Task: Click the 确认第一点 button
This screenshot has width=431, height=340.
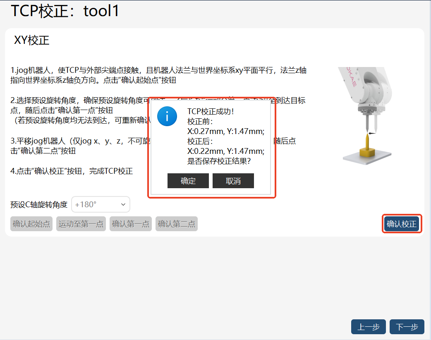Action: coord(131,224)
